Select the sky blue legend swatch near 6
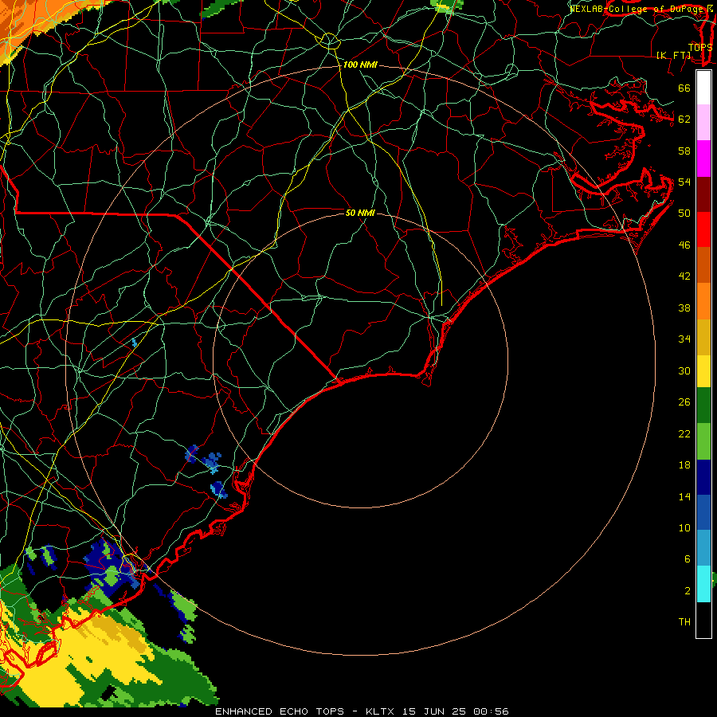 pos(703,548)
